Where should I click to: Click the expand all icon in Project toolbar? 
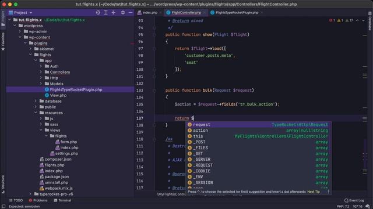point(105,13)
